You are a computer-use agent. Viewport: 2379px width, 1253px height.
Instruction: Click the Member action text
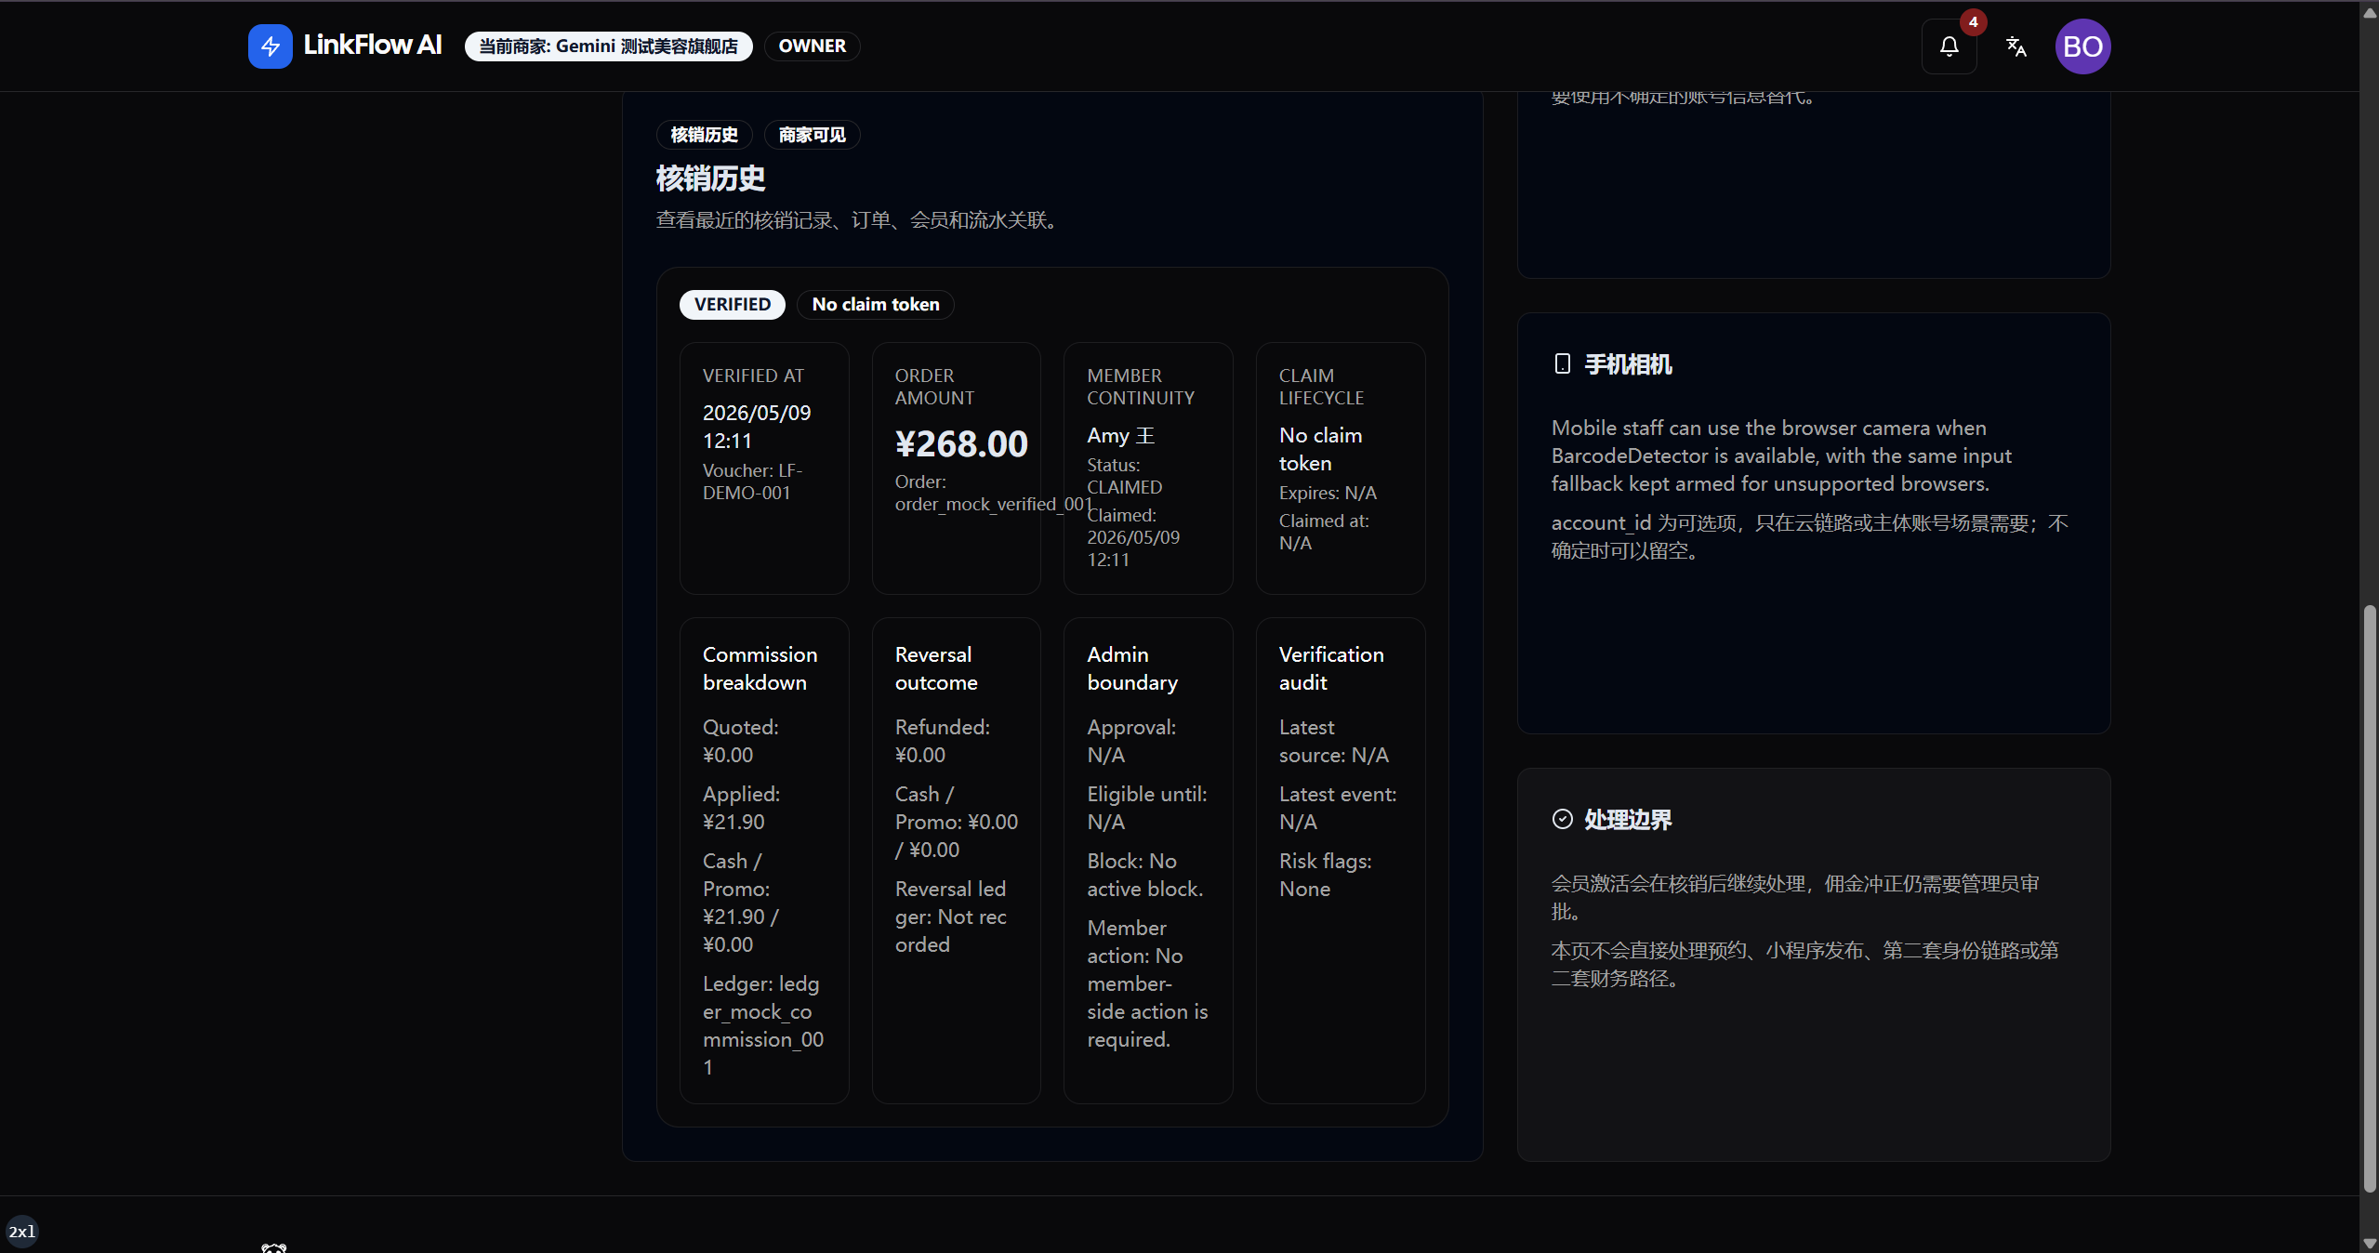[1147, 983]
